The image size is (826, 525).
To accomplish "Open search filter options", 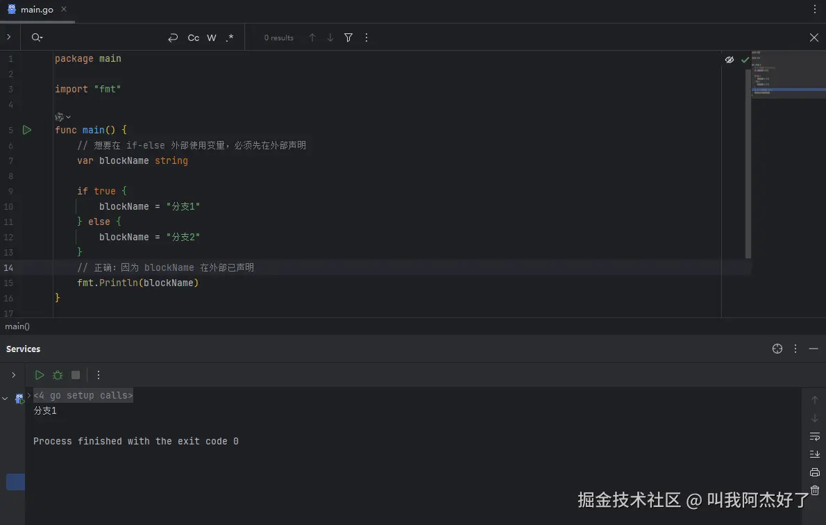I will click(x=348, y=37).
